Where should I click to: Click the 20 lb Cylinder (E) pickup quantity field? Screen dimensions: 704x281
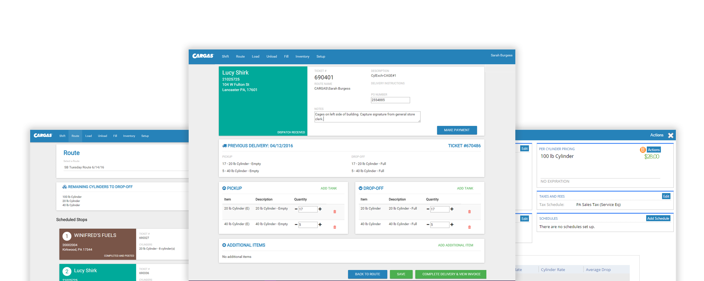point(308,209)
